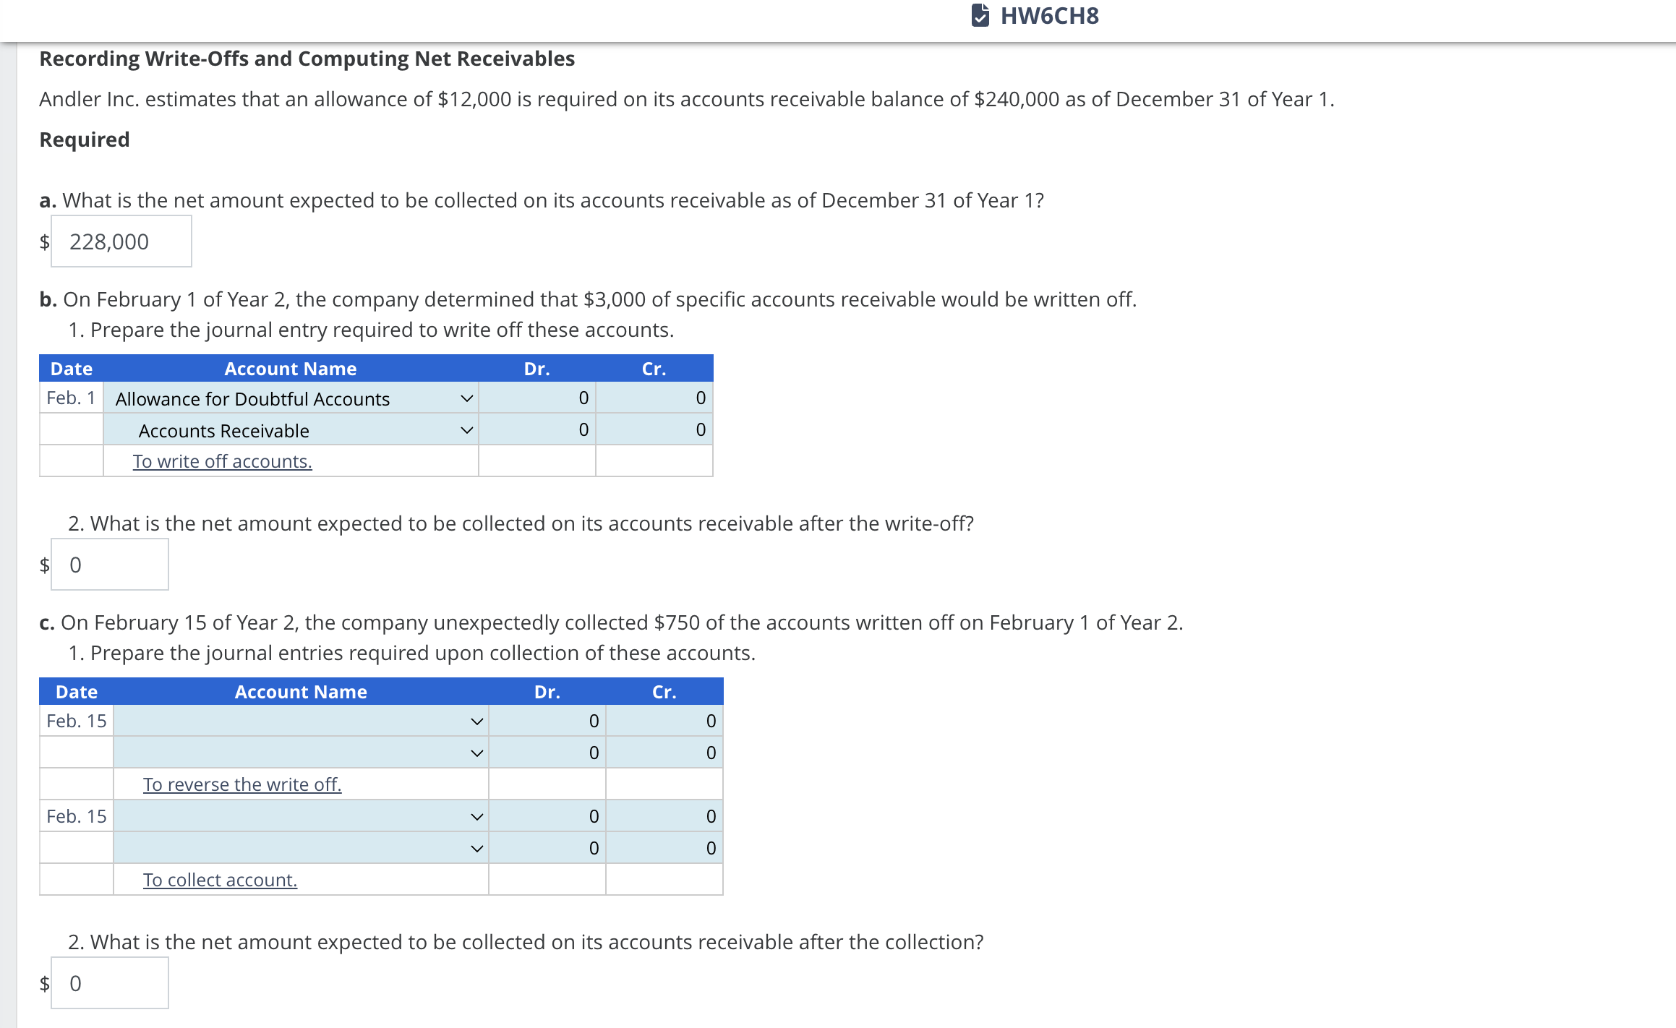
Task: Click the Cr. cell in the second Feb. 15 row
Action: tap(663, 752)
